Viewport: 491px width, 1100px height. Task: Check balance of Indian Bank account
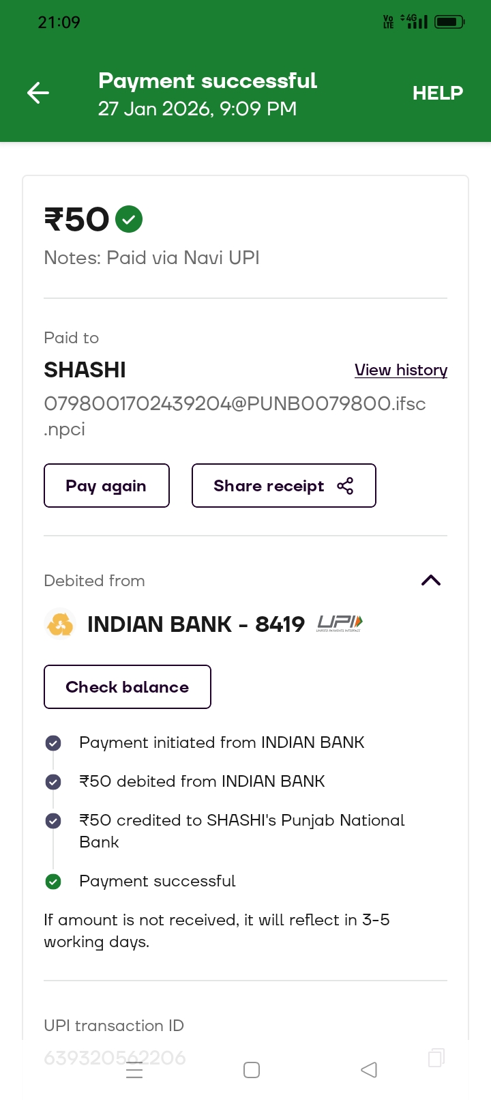[x=128, y=687]
